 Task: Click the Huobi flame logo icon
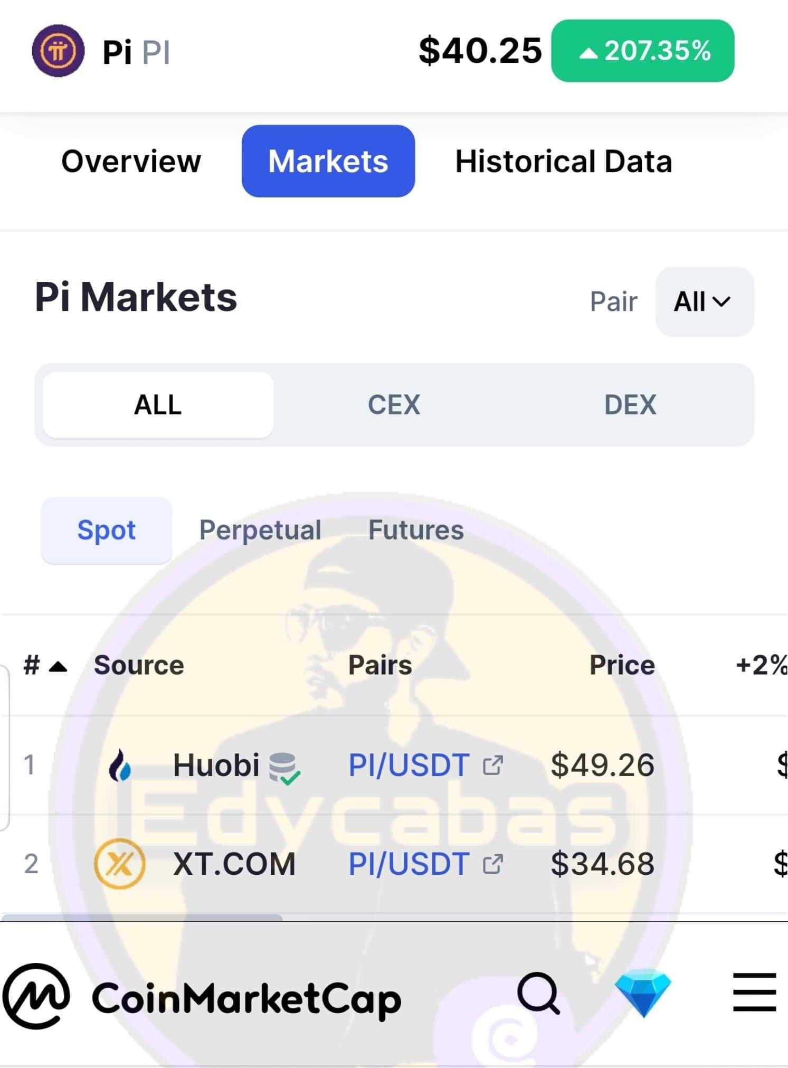point(120,765)
